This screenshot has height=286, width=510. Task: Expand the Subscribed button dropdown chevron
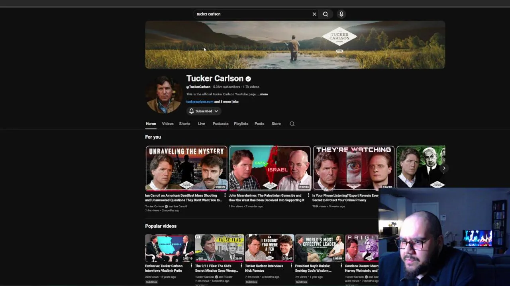[216, 111]
